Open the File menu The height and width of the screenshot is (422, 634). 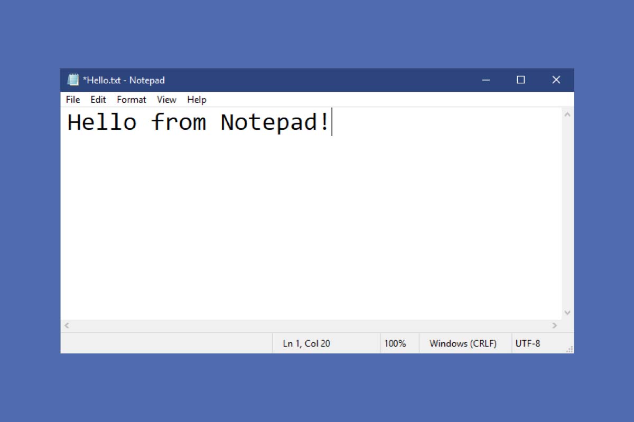pyautogui.click(x=73, y=100)
